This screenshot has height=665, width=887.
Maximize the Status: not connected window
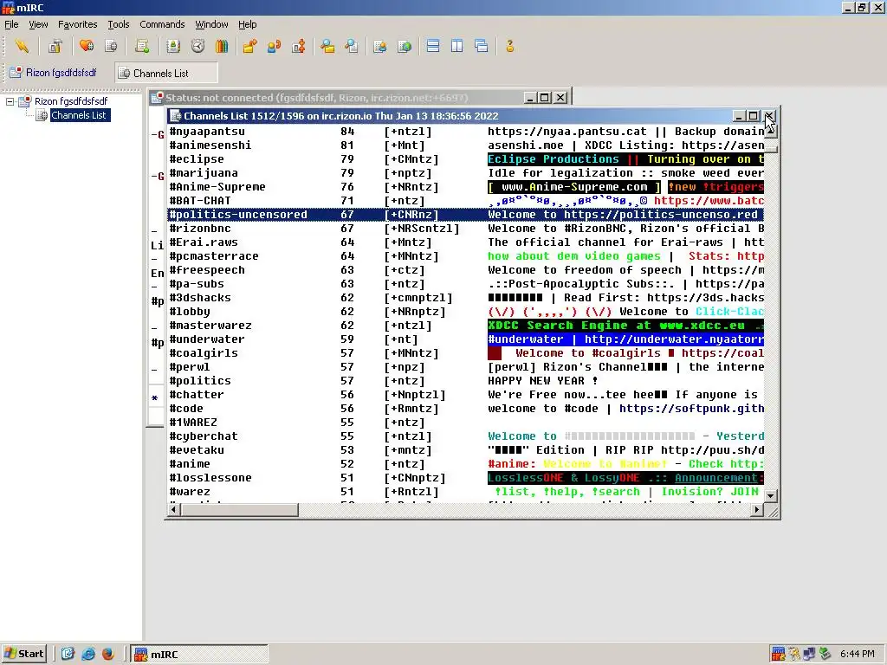[x=545, y=98]
